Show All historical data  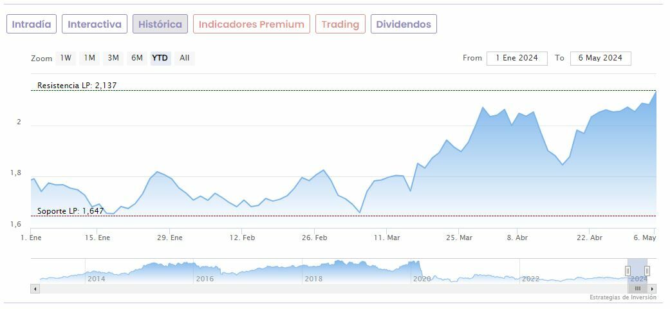(x=185, y=58)
